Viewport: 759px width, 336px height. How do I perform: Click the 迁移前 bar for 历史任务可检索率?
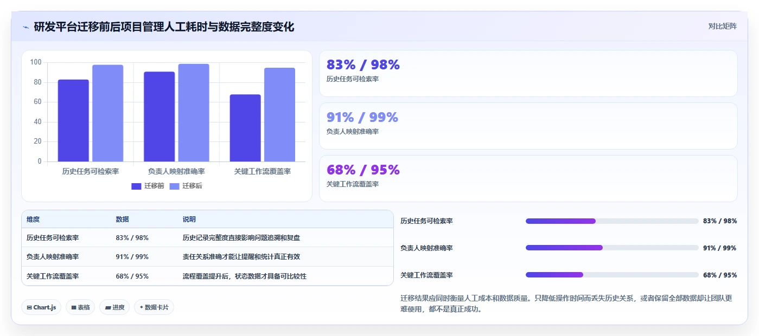[73, 120]
